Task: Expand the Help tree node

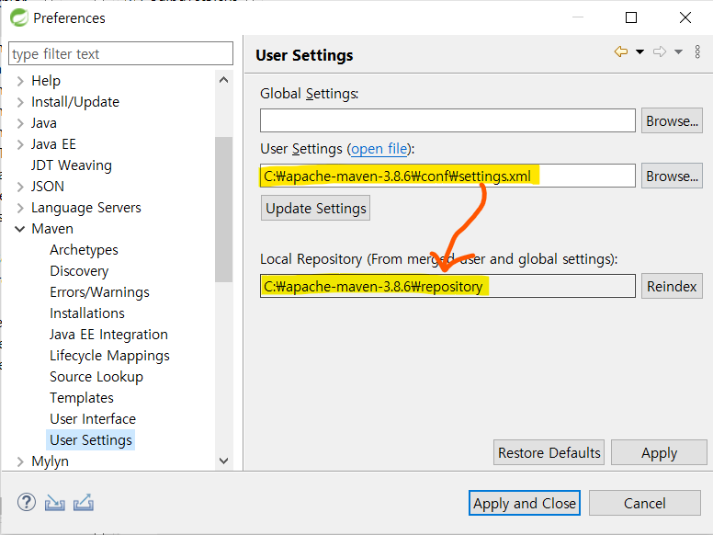Action: coord(20,81)
